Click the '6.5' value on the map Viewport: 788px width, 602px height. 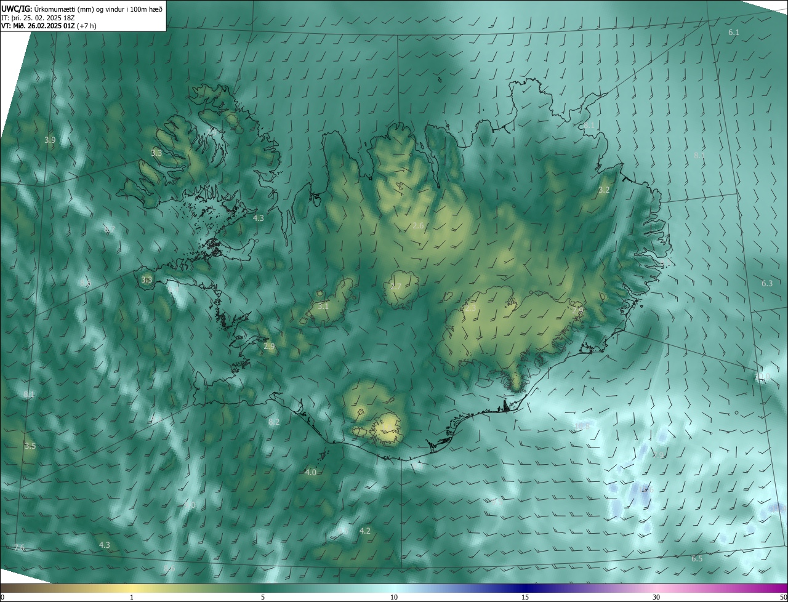point(697,559)
